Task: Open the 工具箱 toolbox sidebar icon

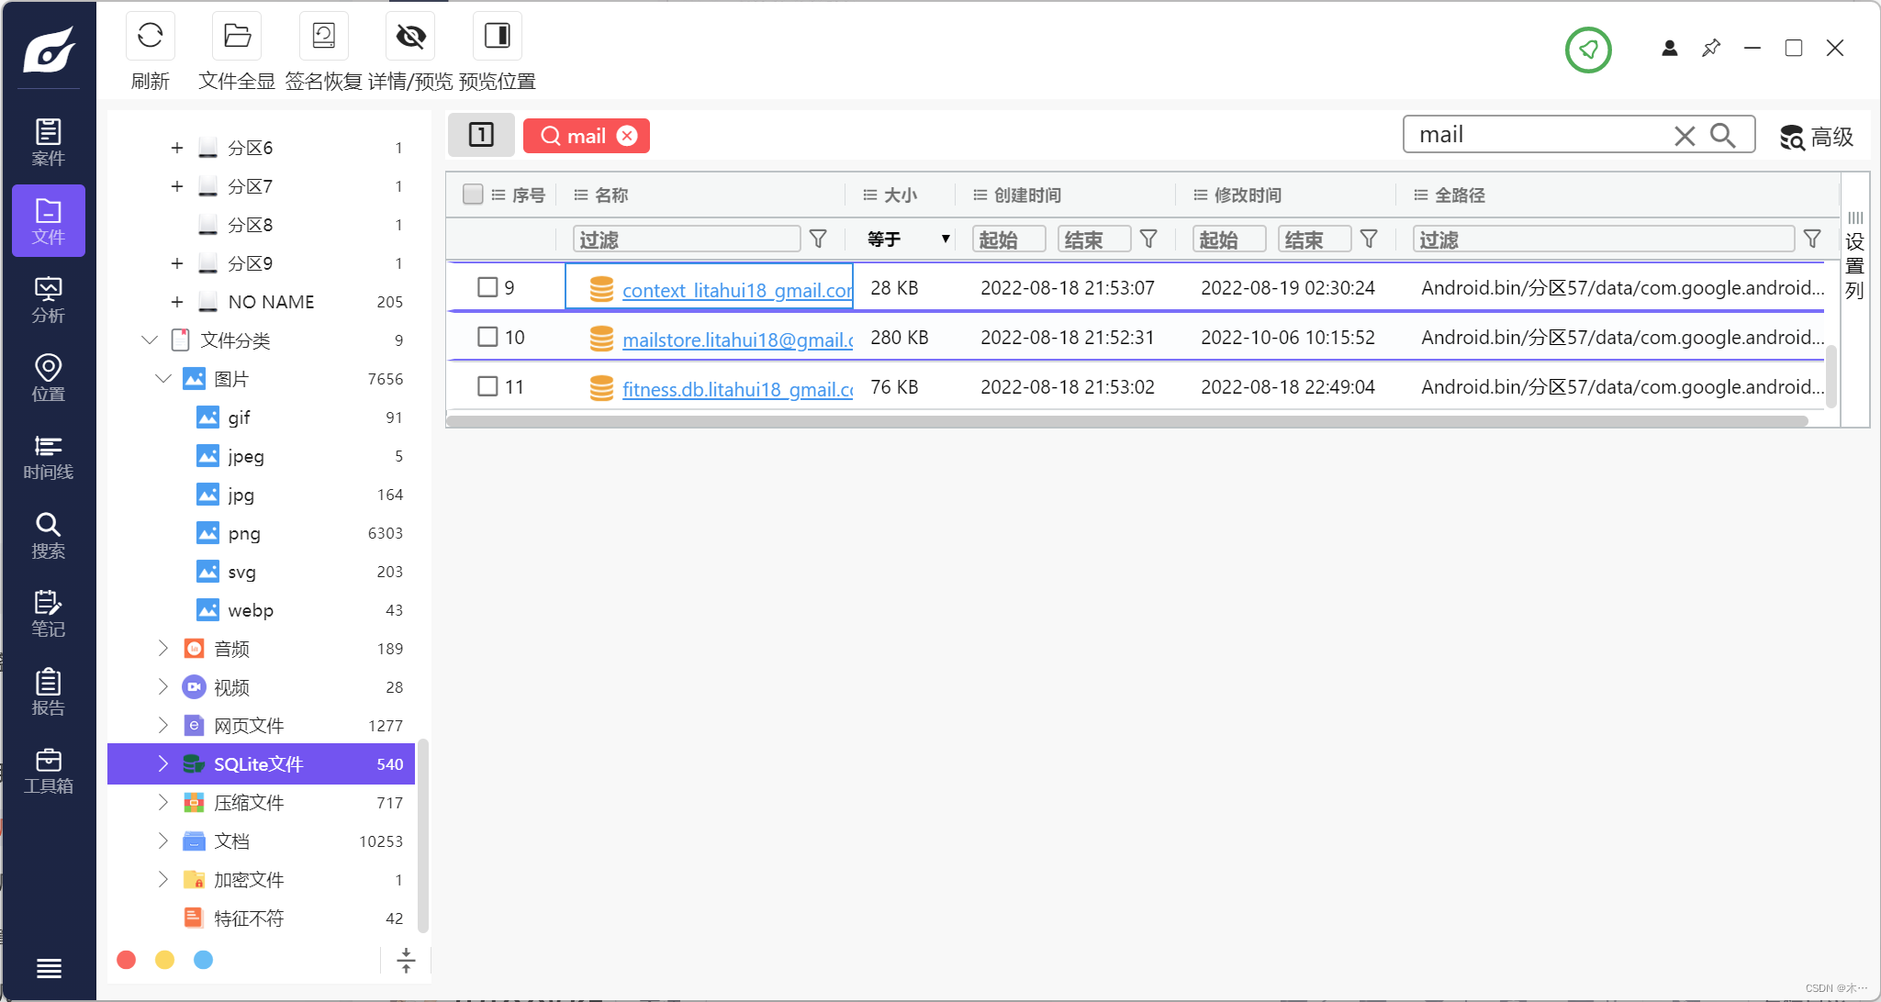Action: tap(48, 771)
